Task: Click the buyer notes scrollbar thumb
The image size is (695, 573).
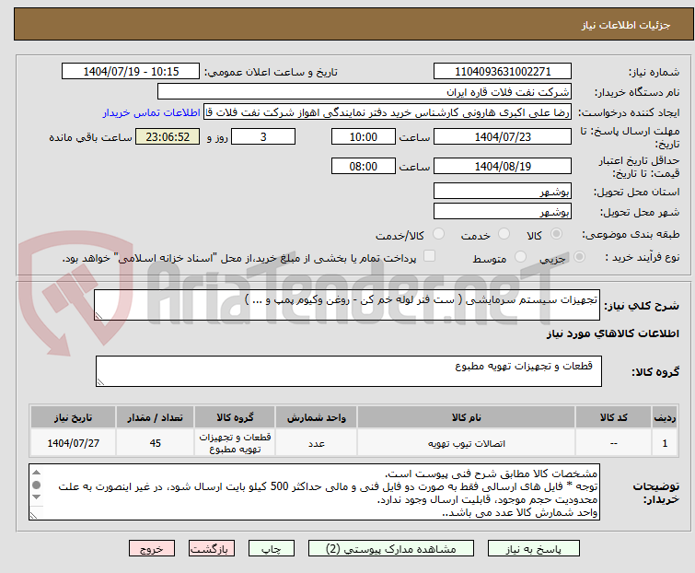Action: (37, 485)
